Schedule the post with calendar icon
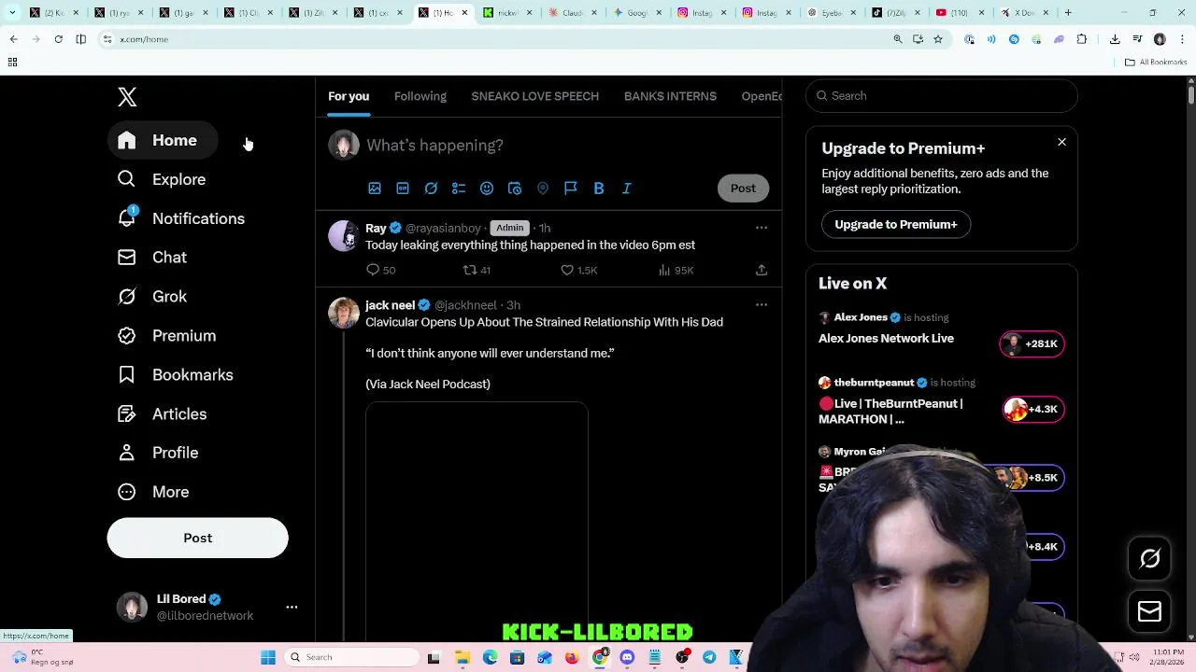This screenshot has width=1196, height=672. point(515,189)
